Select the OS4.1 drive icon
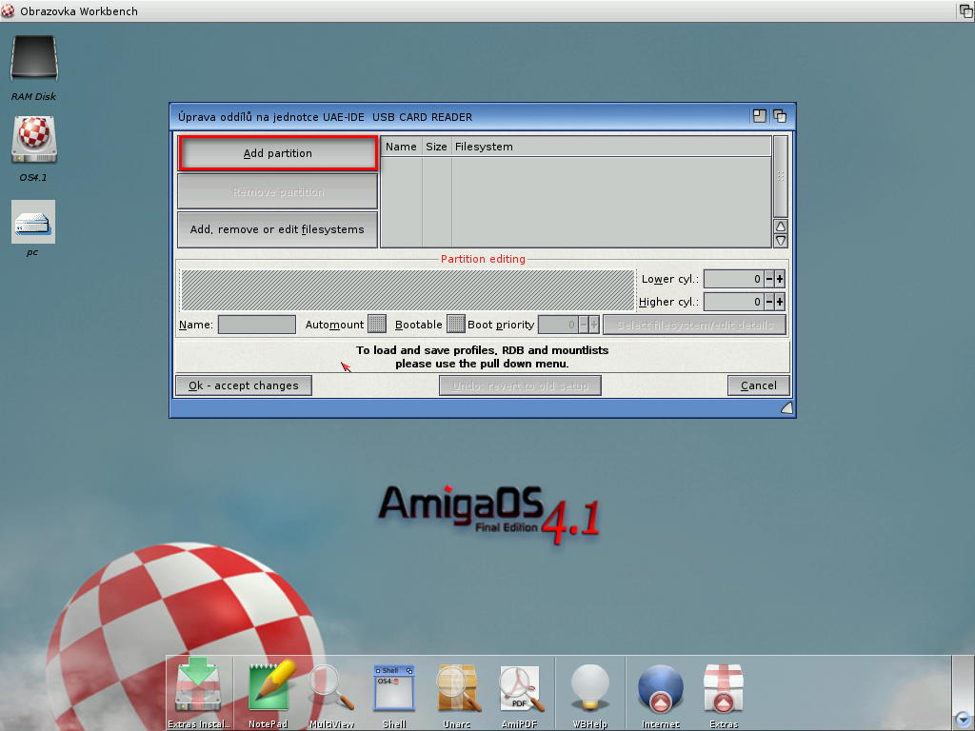The image size is (975, 731). click(33, 141)
